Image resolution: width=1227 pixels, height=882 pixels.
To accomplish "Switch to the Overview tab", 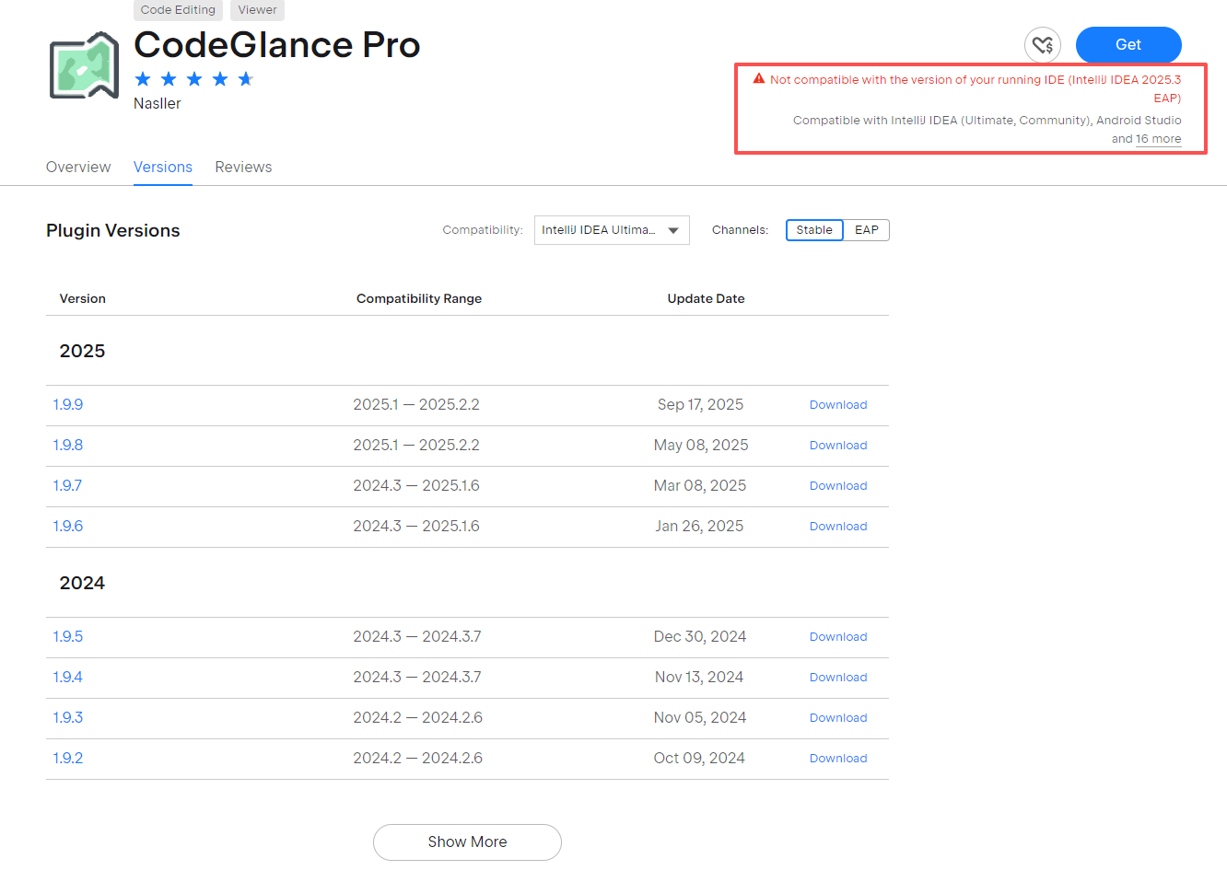I will pos(78,167).
